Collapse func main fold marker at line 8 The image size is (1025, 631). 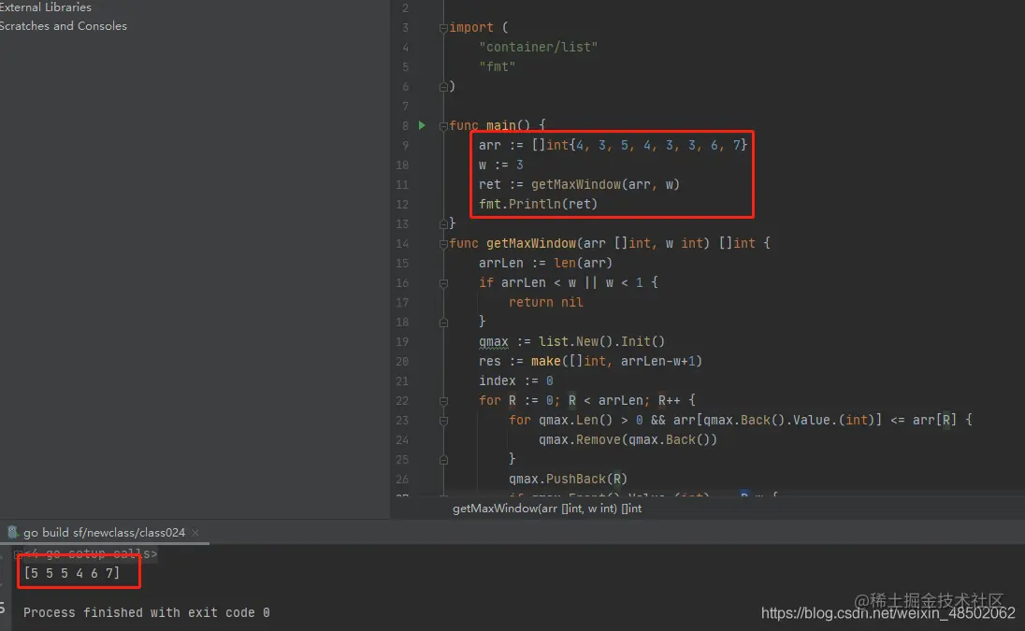click(x=443, y=126)
